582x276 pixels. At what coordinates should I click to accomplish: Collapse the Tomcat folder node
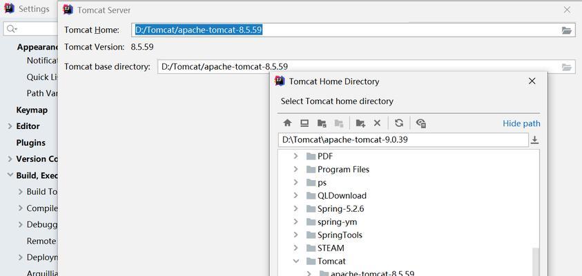[x=295, y=261]
